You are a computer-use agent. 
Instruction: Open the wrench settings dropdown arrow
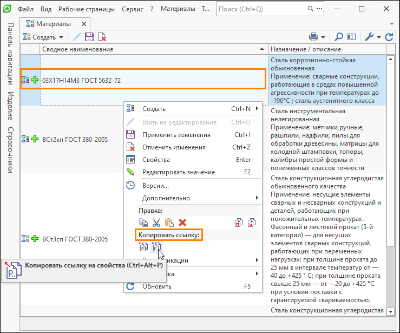click(379, 37)
